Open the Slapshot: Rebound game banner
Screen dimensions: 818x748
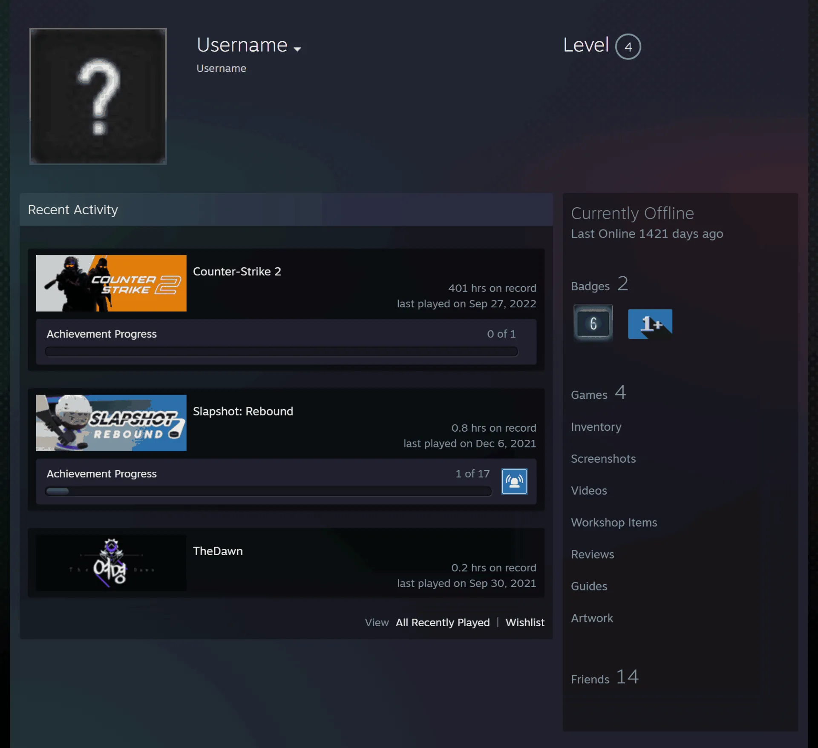point(111,423)
